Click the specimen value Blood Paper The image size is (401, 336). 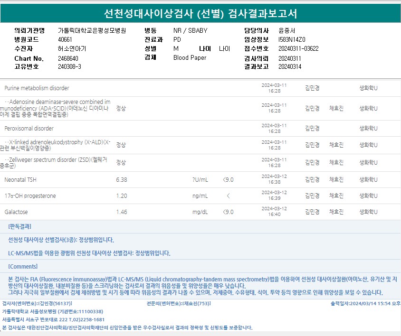click(x=190, y=57)
